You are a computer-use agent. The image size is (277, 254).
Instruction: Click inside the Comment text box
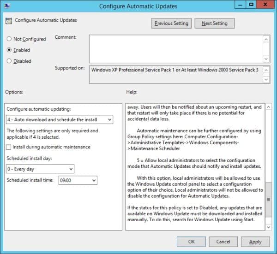click(x=175, y=49)
